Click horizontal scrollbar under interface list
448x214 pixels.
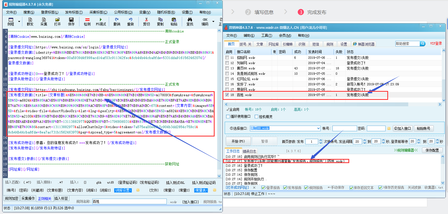333,104
